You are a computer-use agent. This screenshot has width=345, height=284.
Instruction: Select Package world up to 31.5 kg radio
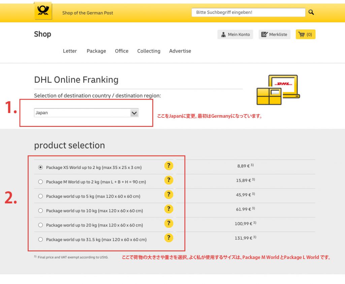coord(40,239)
